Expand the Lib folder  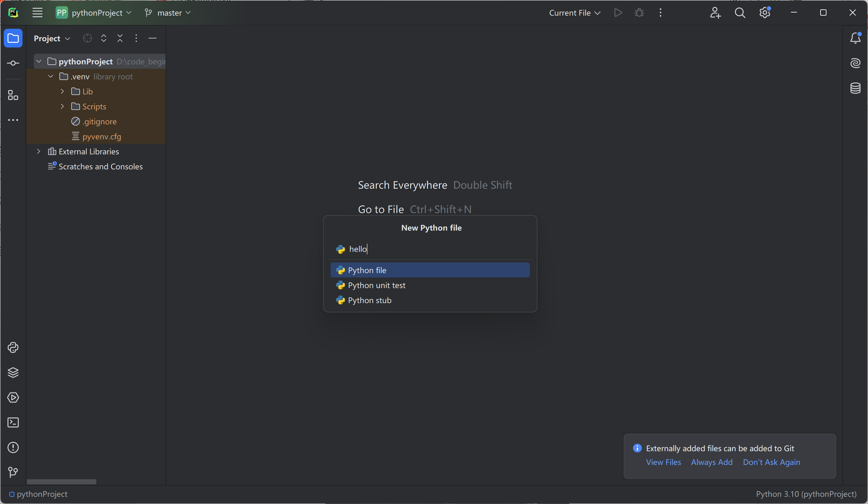click(62, 91)
